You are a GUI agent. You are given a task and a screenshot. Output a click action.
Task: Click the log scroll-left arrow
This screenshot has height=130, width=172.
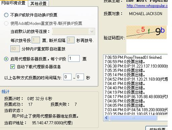click(x=106, y=118)
